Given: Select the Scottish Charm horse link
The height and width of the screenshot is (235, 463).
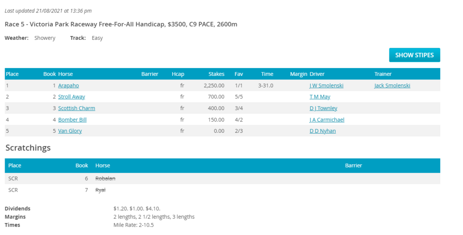Looking at the screenshot, I should 76,108.
